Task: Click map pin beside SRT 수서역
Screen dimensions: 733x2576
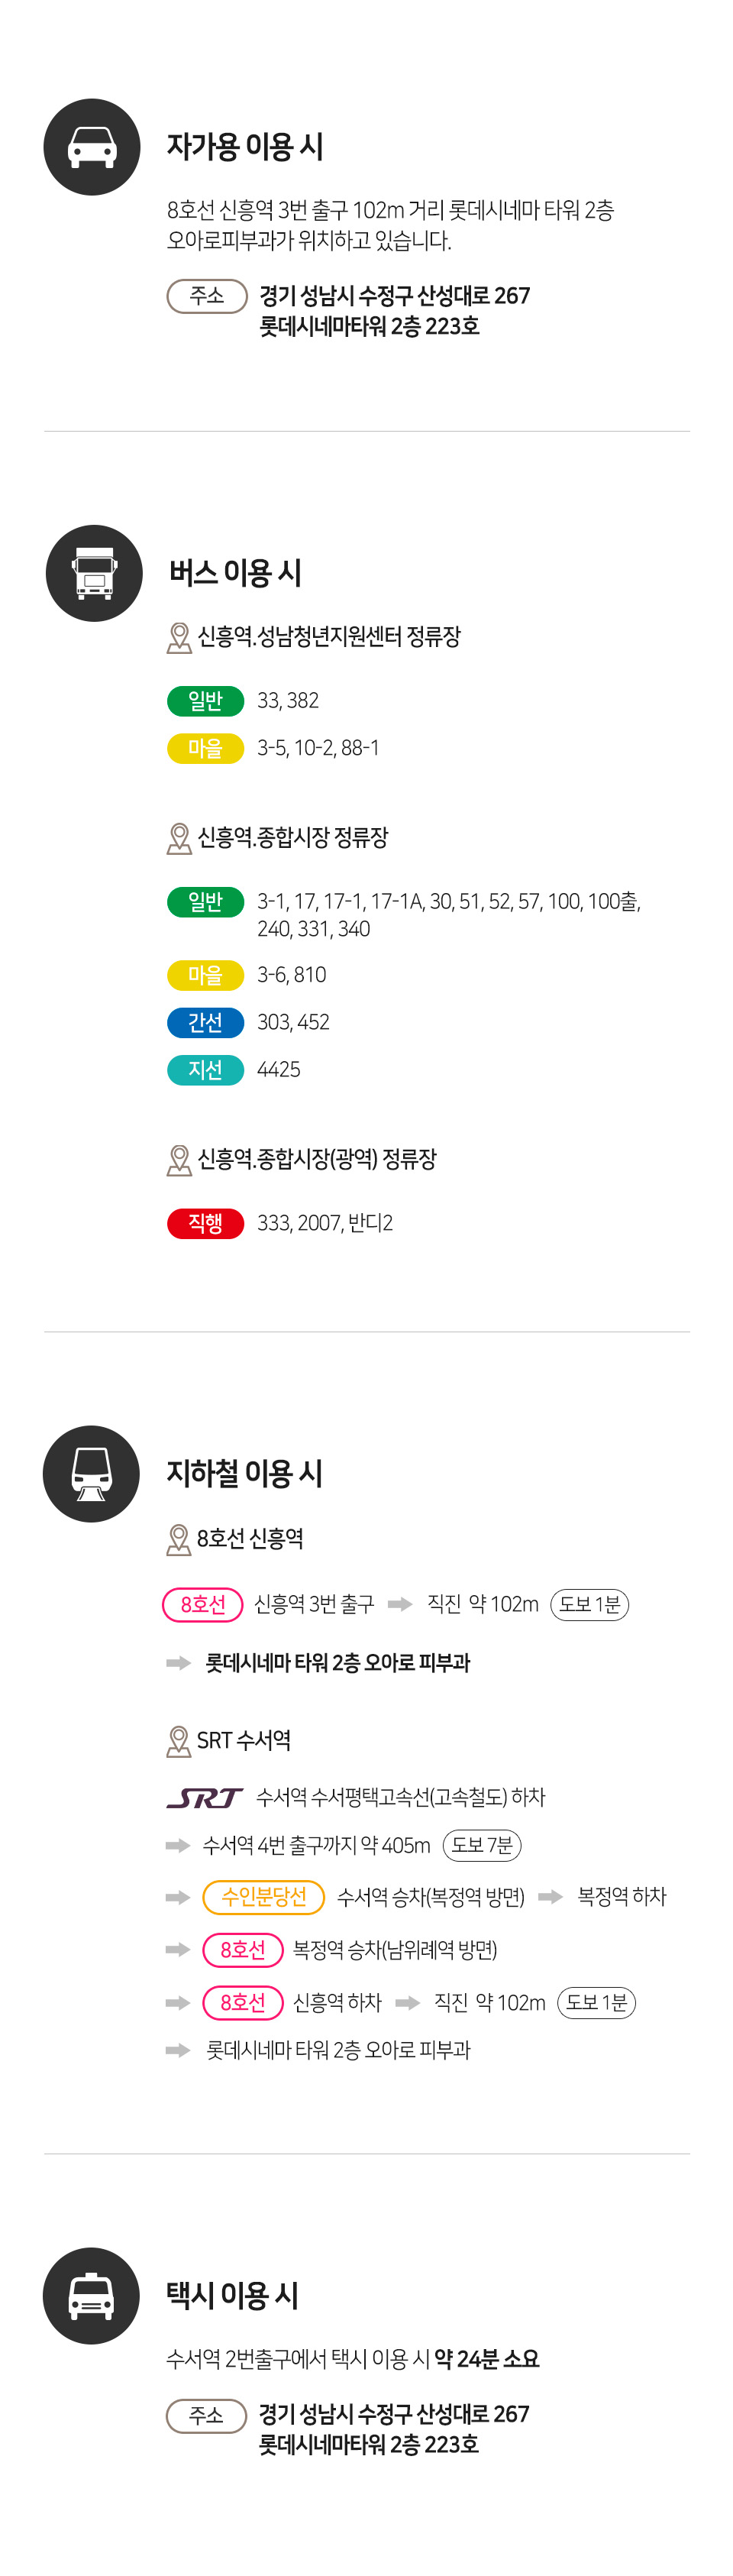Action: pyautogui.click(x=178, y=1741)
